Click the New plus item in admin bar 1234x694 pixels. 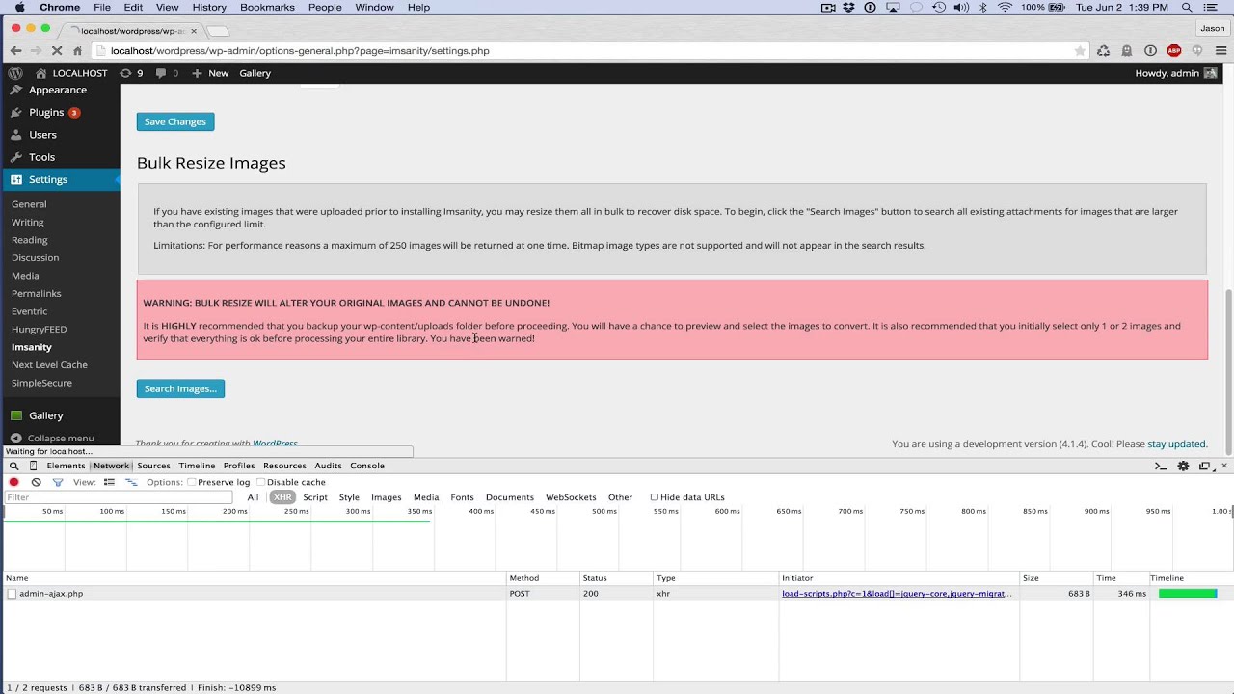210,73
